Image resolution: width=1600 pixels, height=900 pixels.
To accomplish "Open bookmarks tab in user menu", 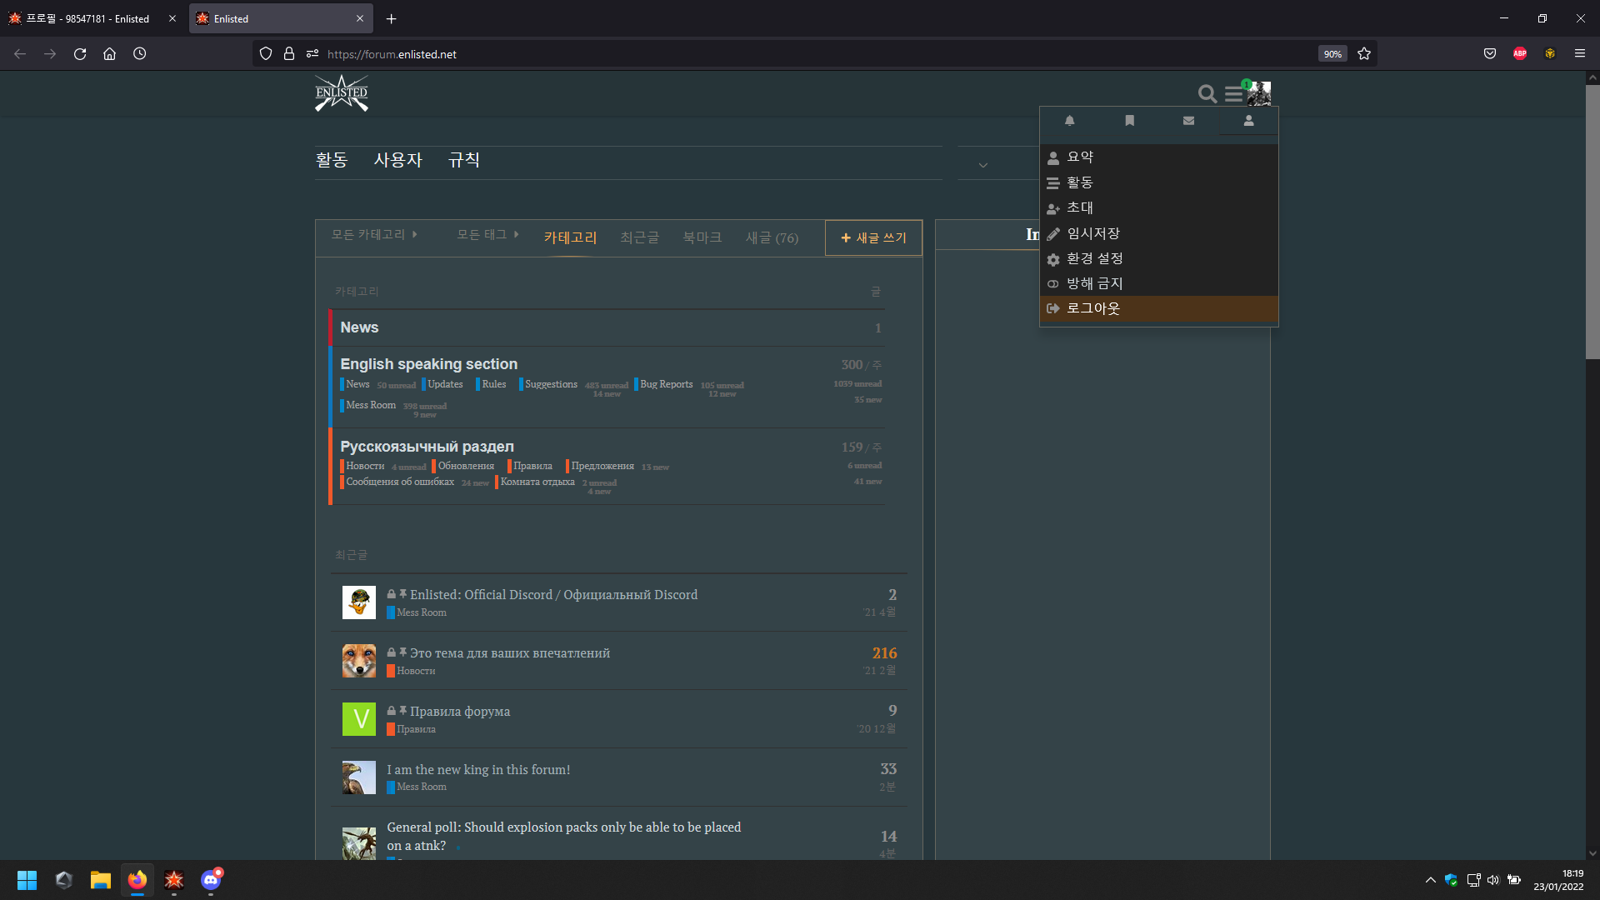I will point(1129,121).
